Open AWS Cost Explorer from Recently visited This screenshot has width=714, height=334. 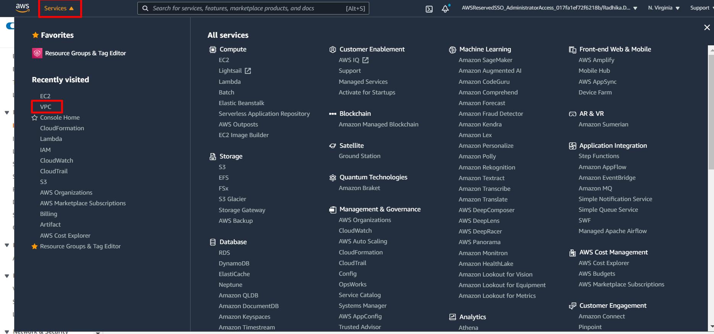[x=65, y=236]
